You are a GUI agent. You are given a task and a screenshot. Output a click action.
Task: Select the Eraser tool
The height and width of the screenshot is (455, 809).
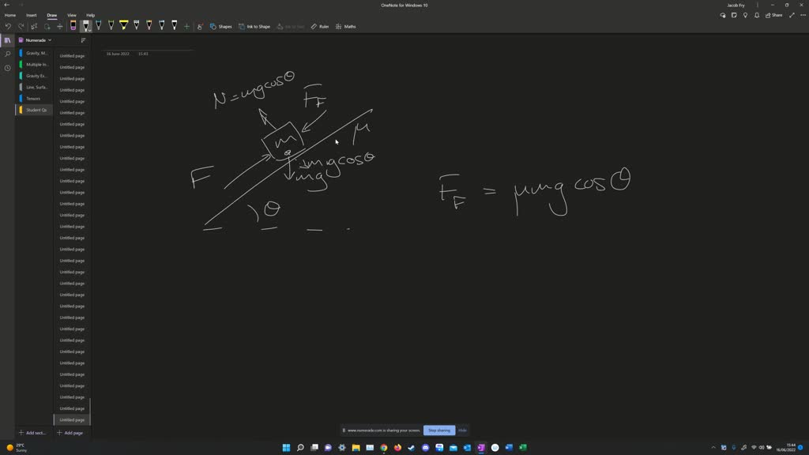click(73, 25)
